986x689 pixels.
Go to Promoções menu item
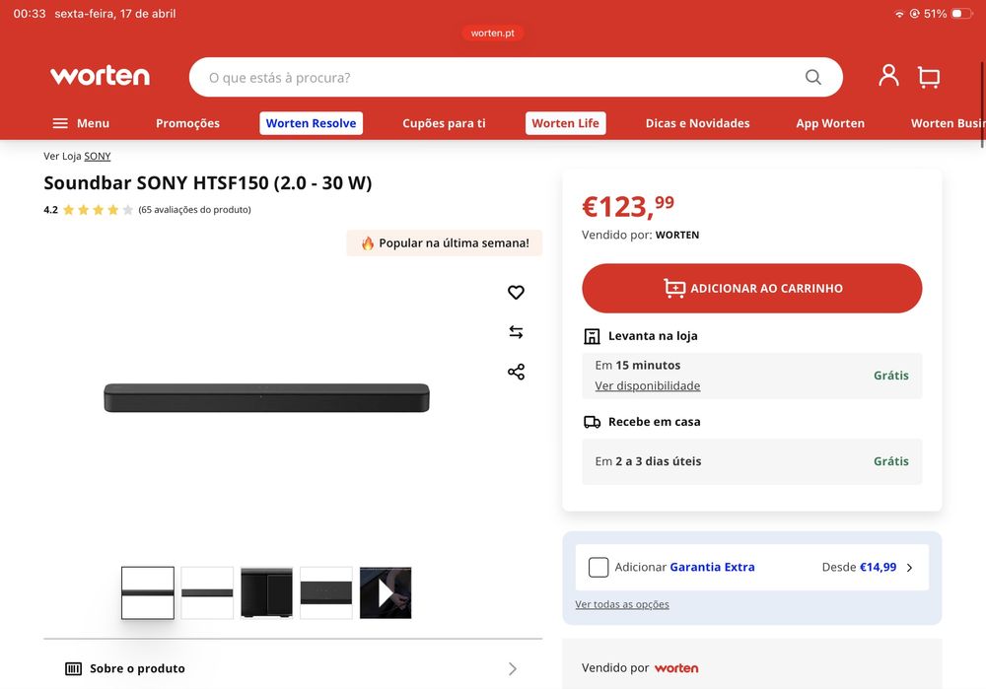[x=187, y=123]
